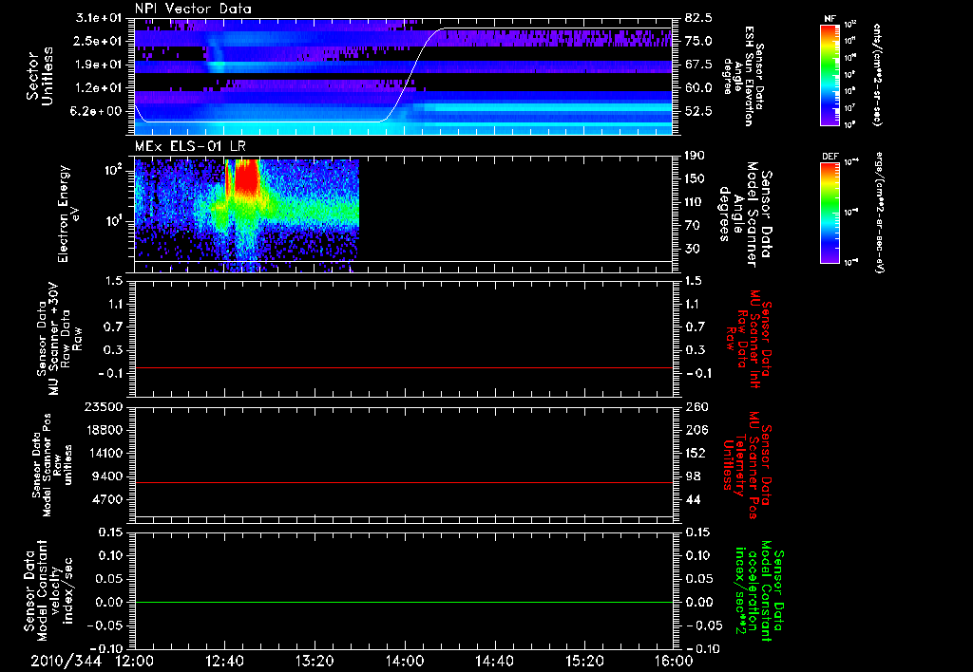This screenshot has width=973, height=672.
Task: Click the red line in scanner position panel
Action: tap(404, 482)
